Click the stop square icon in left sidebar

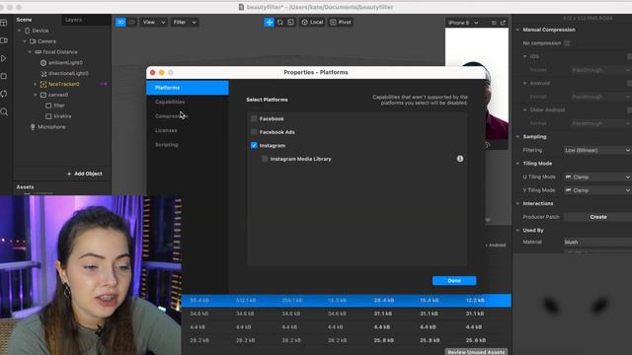tap(4, 76)
